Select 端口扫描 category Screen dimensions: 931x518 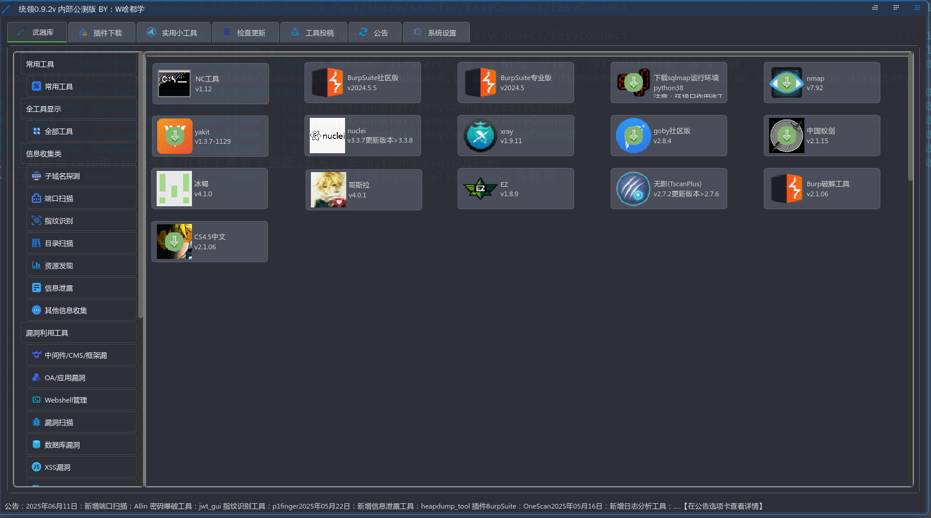[81, 199]
